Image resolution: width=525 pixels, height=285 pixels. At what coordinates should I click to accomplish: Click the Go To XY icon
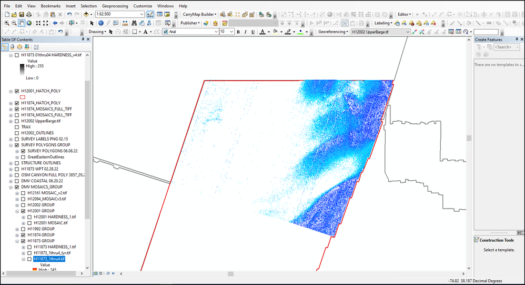tap(149, 23)
